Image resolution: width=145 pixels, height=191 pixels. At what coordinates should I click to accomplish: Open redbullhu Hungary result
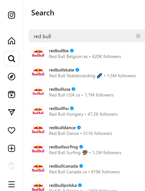pos(87,111)
